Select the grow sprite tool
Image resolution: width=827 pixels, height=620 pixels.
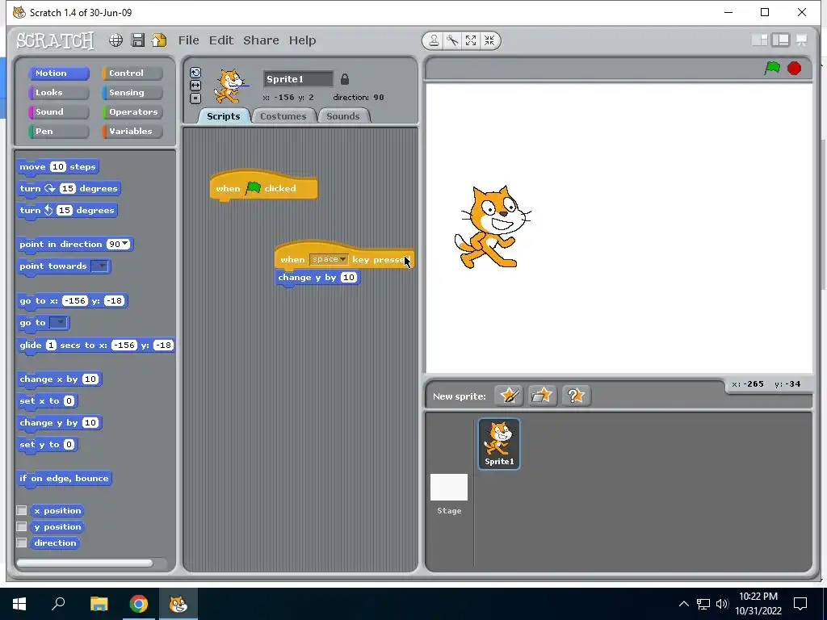tap(471, 40)
